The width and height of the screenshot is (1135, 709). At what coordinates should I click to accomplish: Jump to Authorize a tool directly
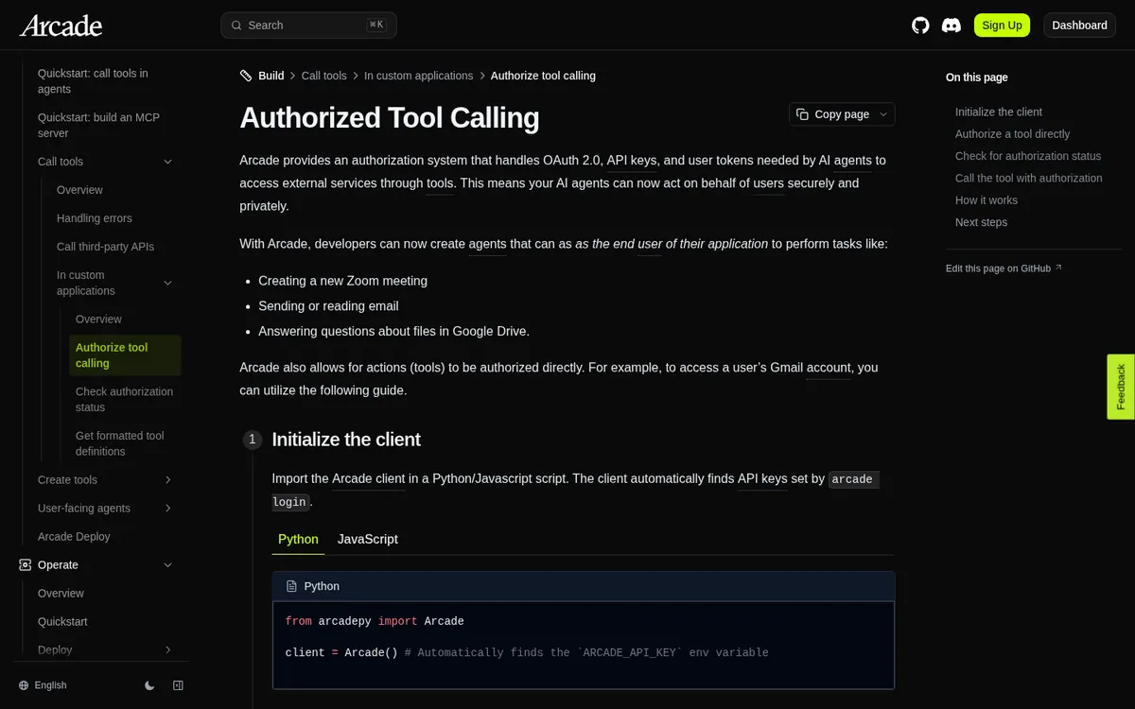pos(1012,134)
